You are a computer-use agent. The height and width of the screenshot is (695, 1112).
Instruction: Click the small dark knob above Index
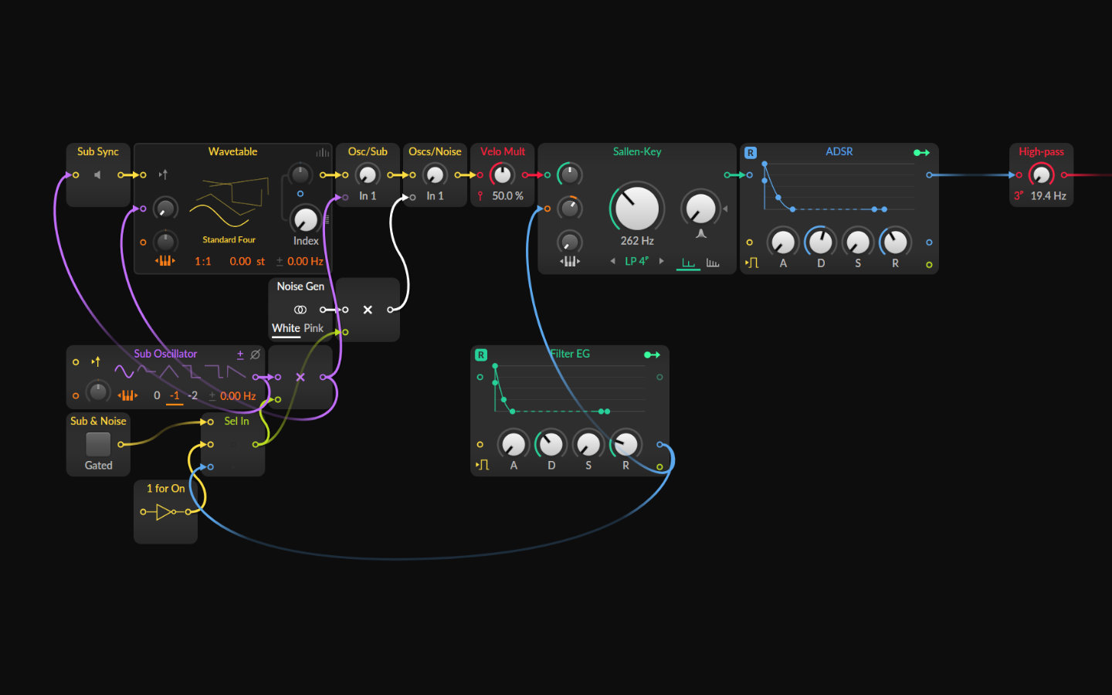click(x=300, y=175)
